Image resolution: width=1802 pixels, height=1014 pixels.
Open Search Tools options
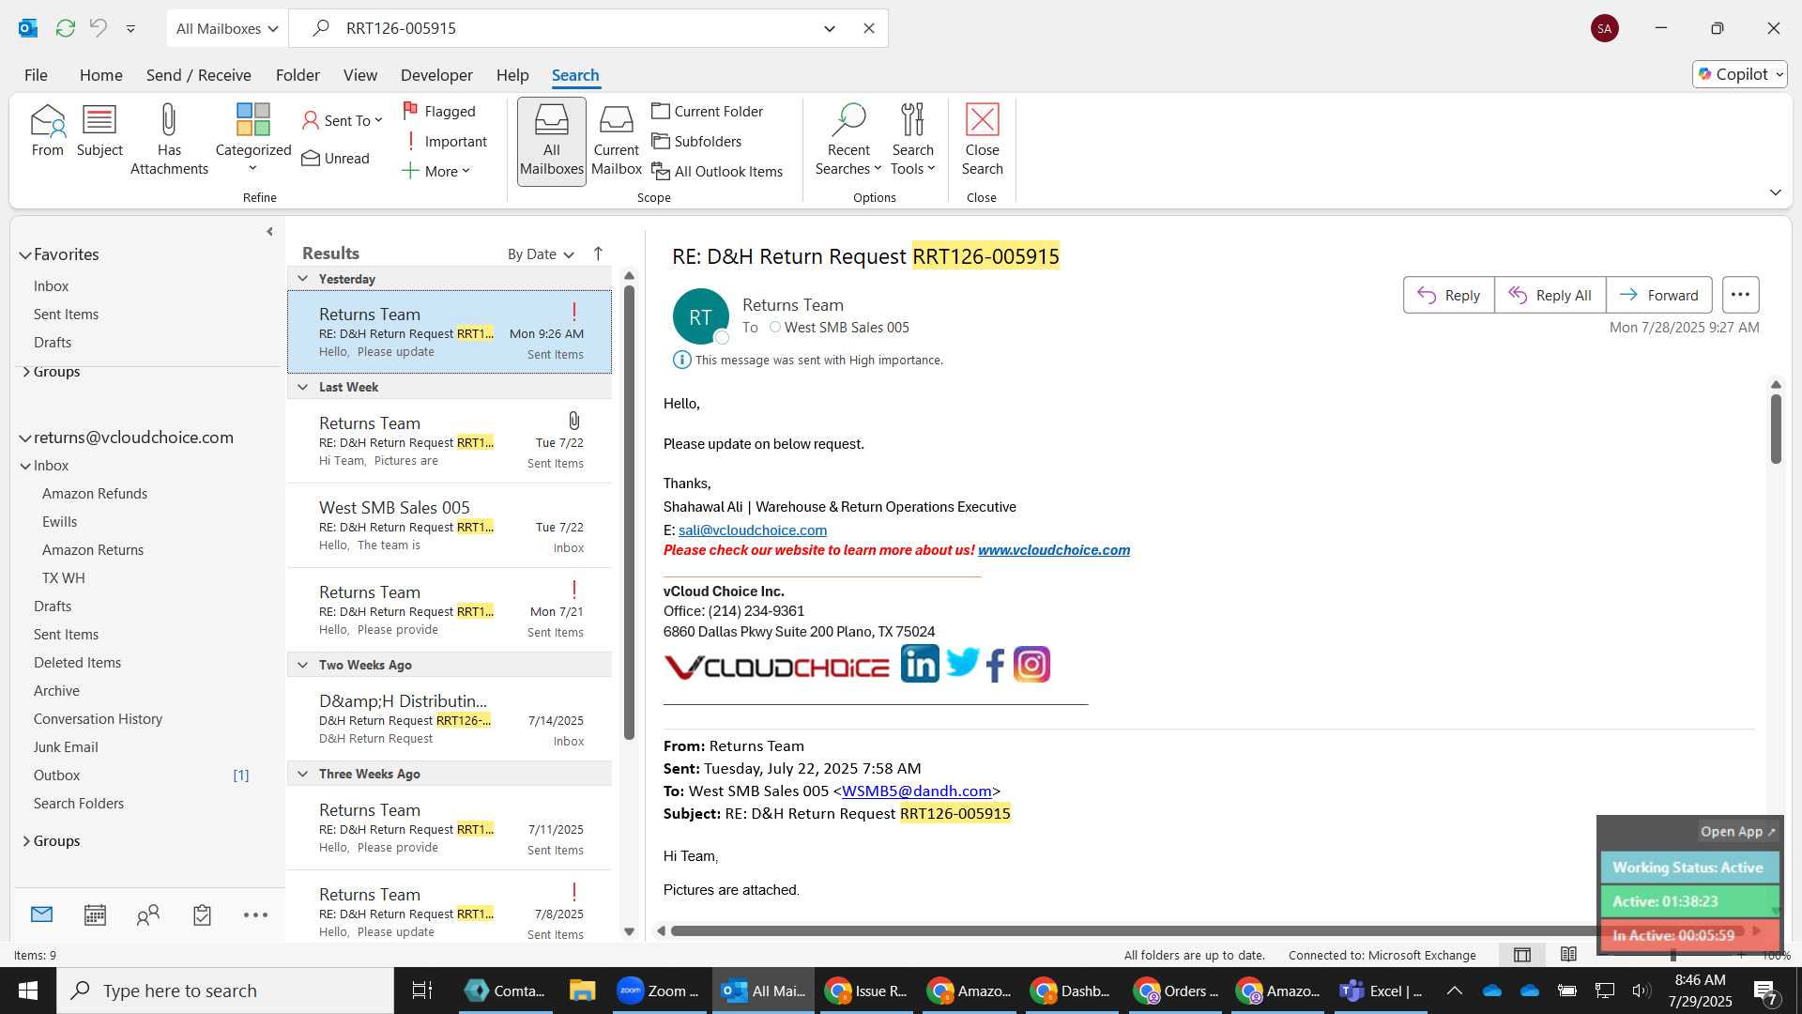click(912, 139)
